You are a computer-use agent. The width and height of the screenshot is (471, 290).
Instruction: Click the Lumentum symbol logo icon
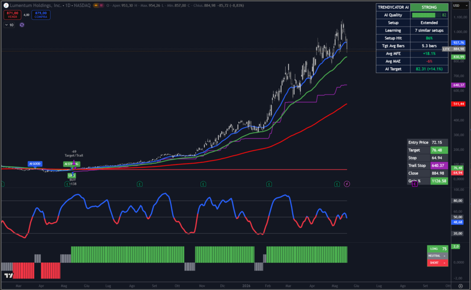(x=6, y=6)
